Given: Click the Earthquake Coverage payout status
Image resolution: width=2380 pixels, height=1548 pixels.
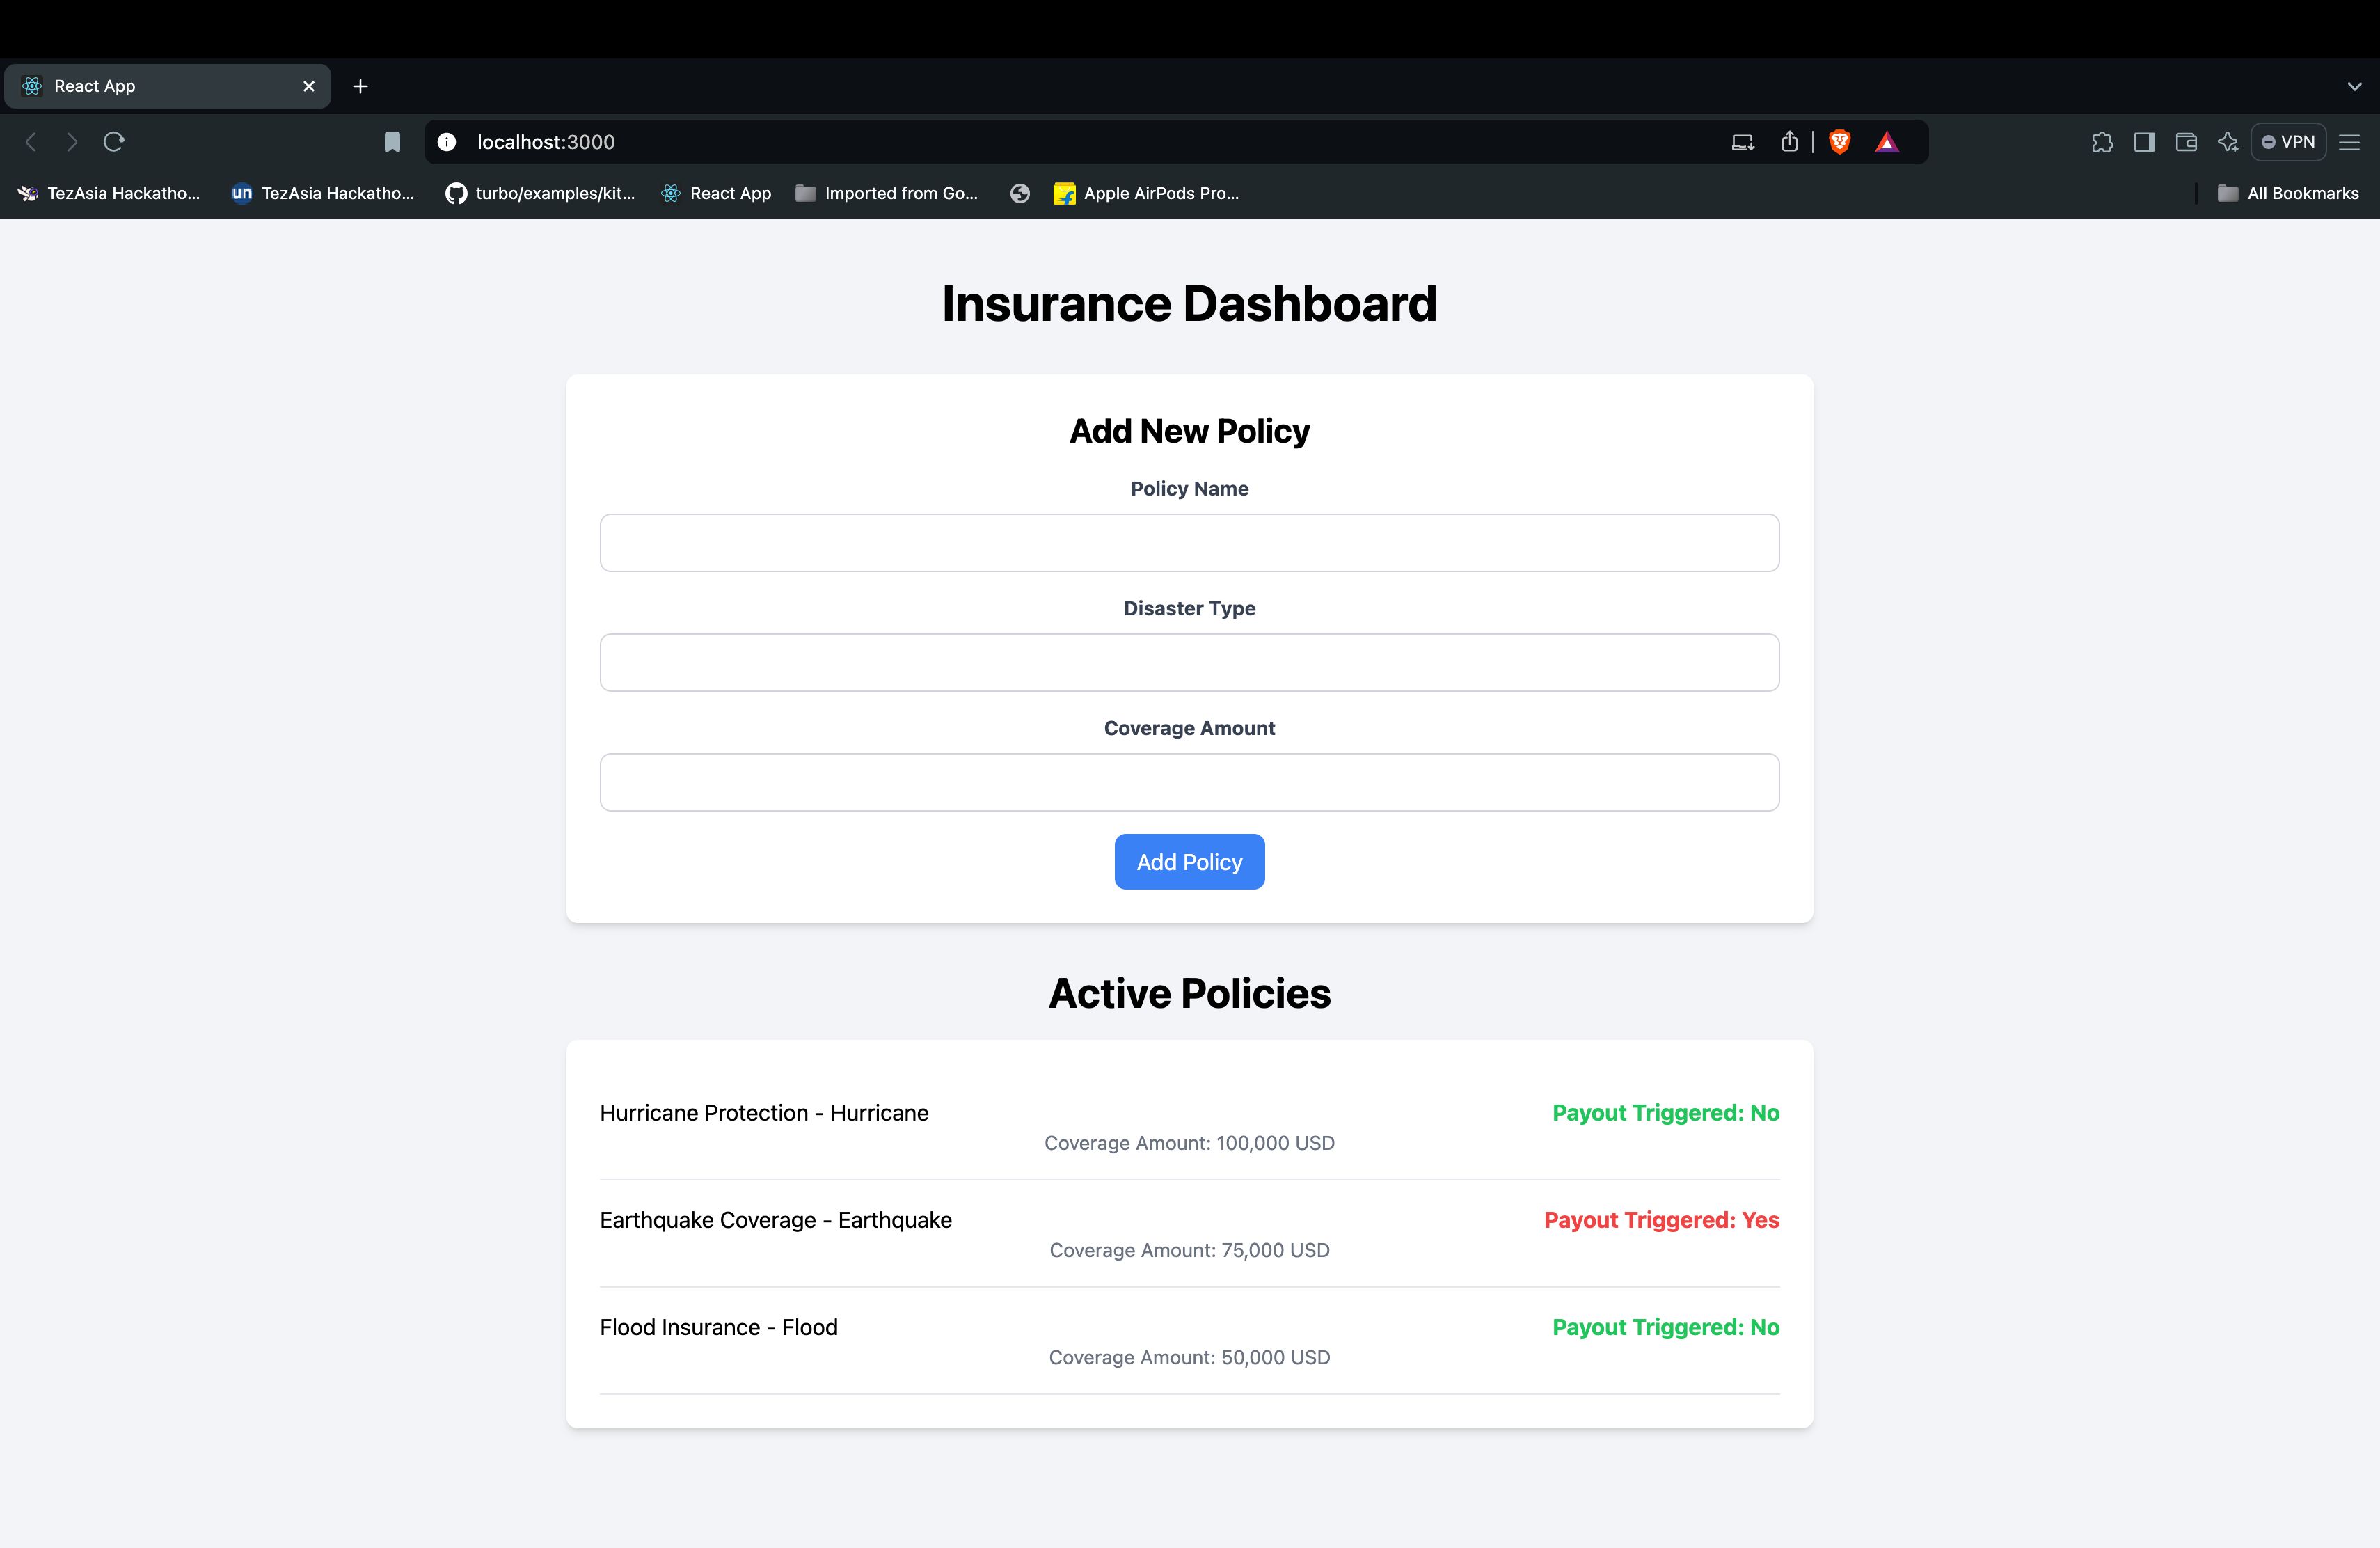Looking at the screenshot, I should 1660,1218.
